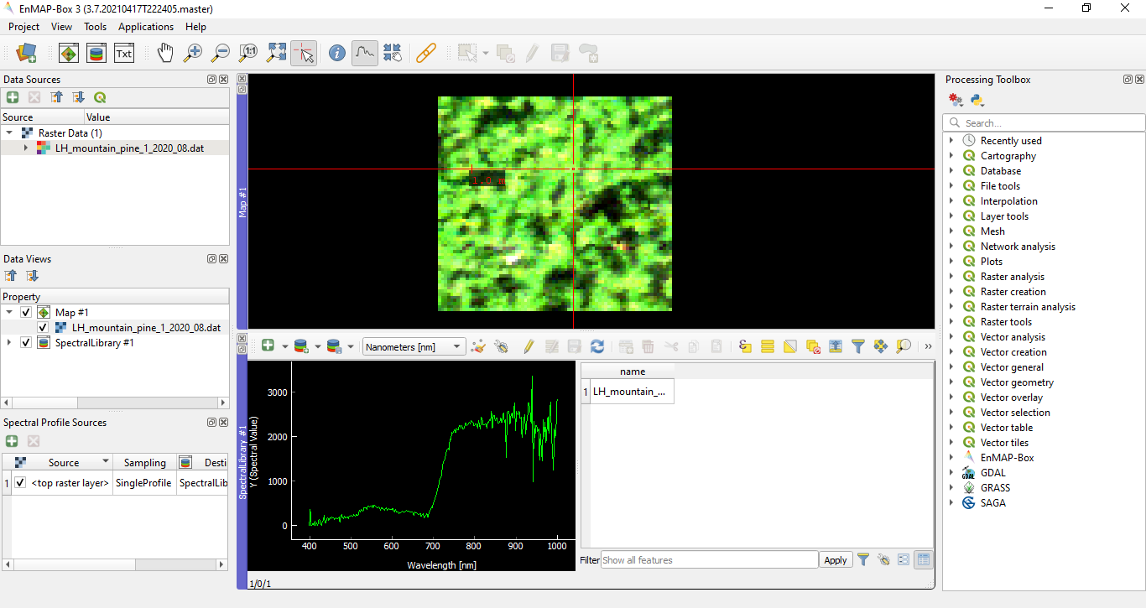Reload the spectral library table
1146x608 pixels.
coord(597,346)
